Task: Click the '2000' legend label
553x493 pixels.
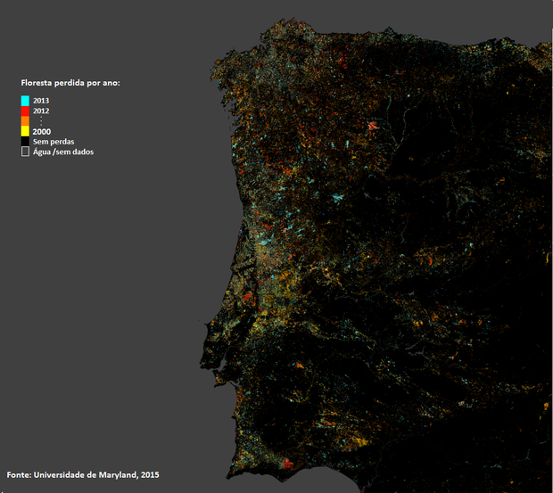Action: click(x=41, y=131)
